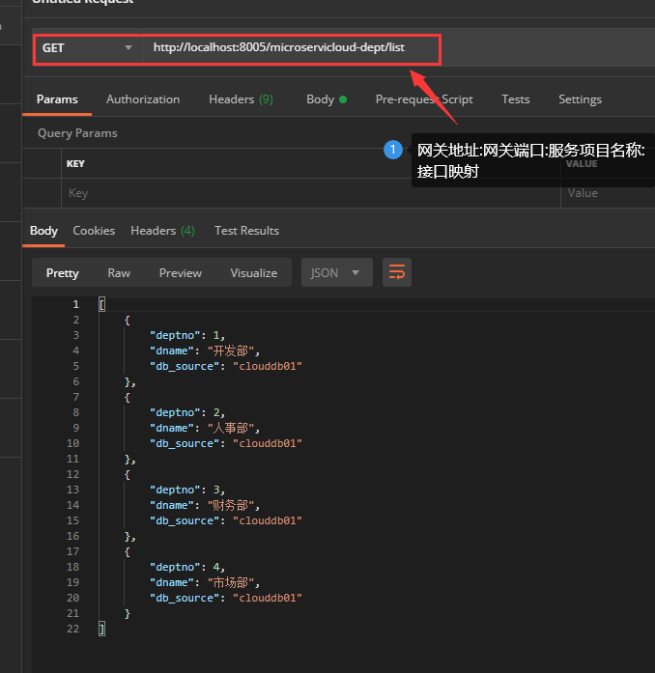This screenshot has height=673, width=655.
Task: Select the Preview view button
Action: point(181,273)
